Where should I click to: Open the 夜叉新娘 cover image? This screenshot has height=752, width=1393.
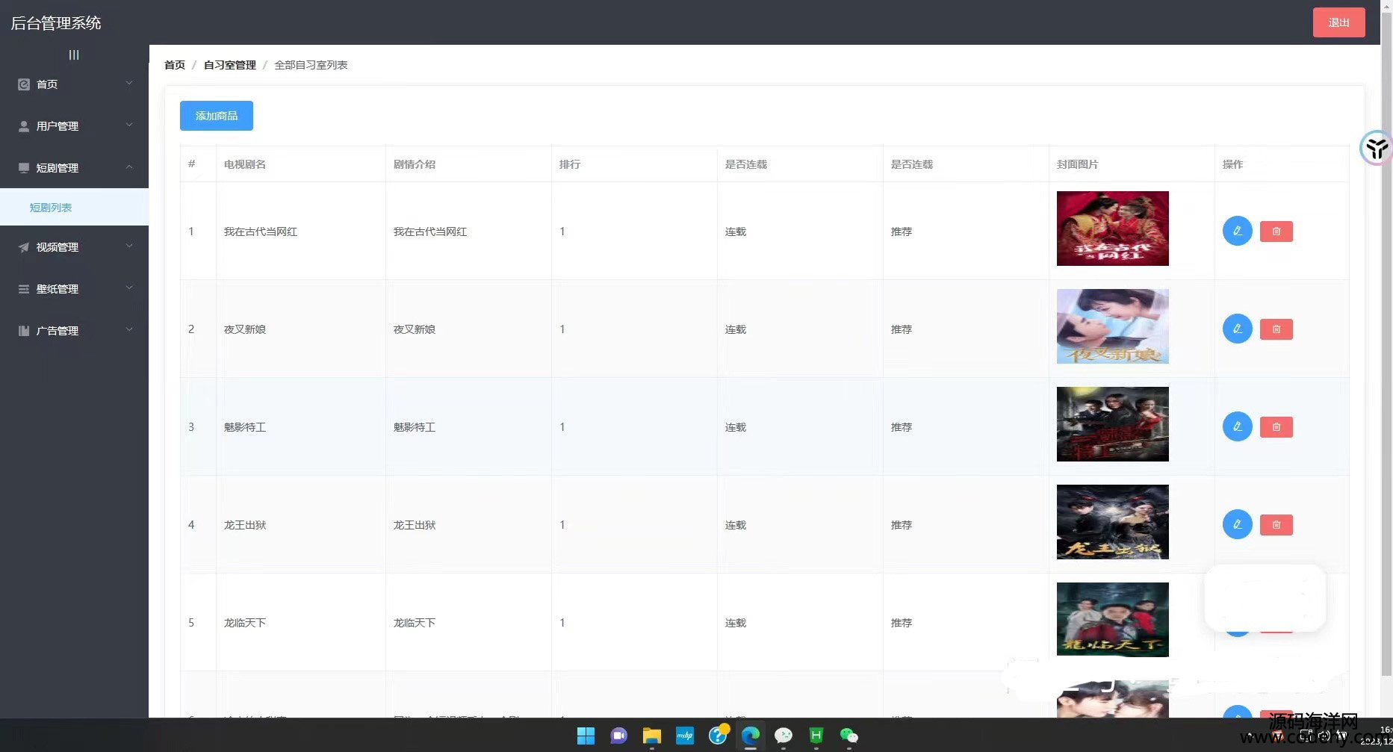coord(1112,326)
